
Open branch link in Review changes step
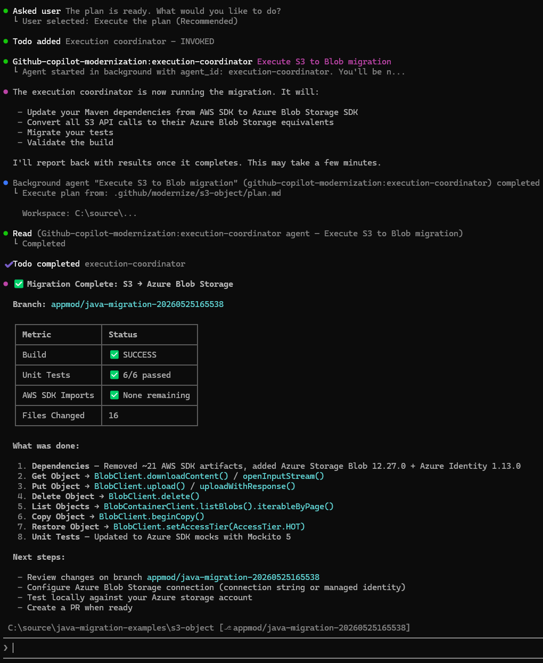[x=233, y=577]
